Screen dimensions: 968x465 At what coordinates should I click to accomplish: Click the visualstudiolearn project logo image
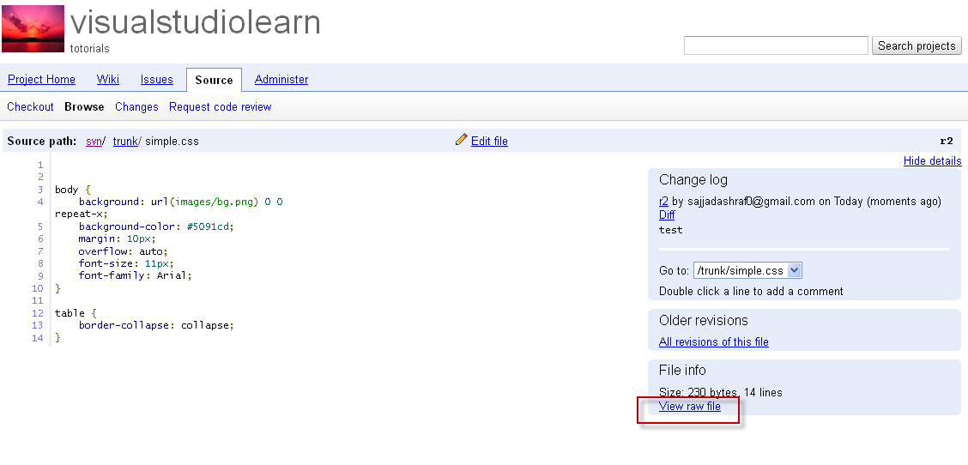point(33,28)
